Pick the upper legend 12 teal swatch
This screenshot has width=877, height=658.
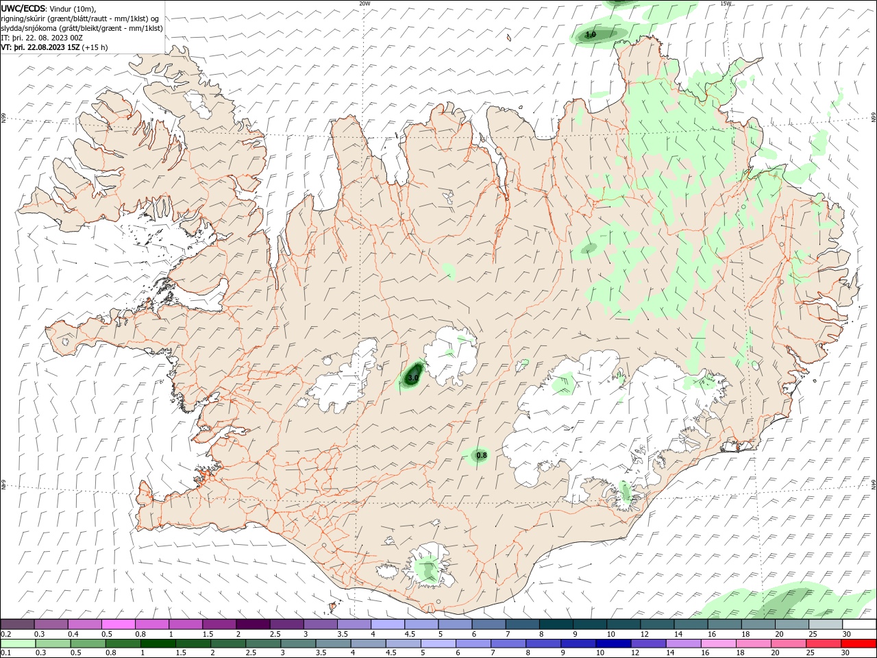coord(657,624)
